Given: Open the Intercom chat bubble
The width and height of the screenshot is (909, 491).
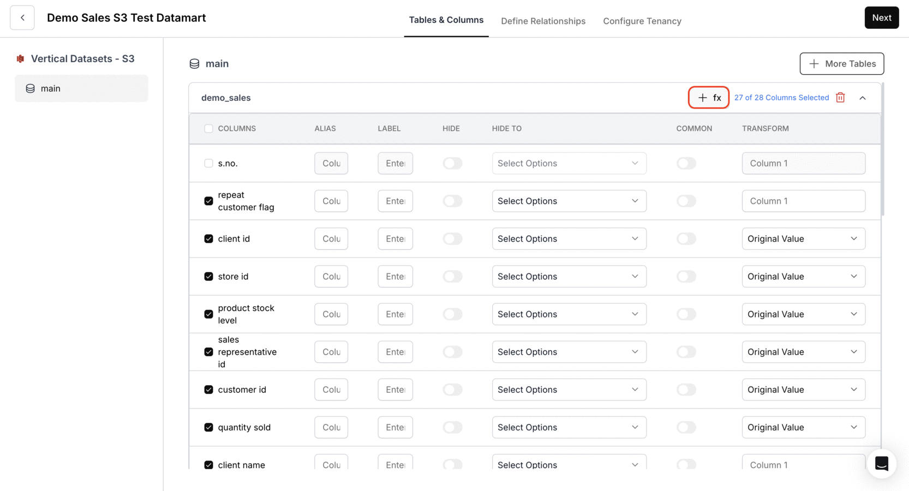Looking at the screenshot, I should tap(881, 464).
